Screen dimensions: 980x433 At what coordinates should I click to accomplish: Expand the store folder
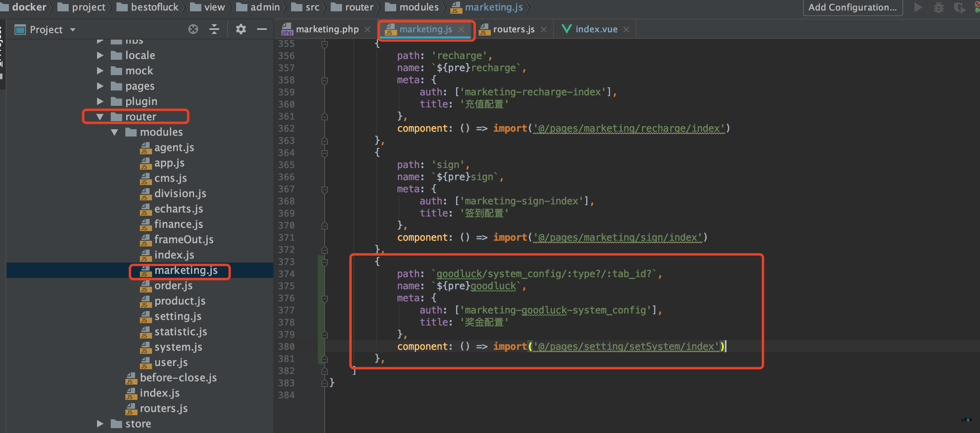pos(100,424)
